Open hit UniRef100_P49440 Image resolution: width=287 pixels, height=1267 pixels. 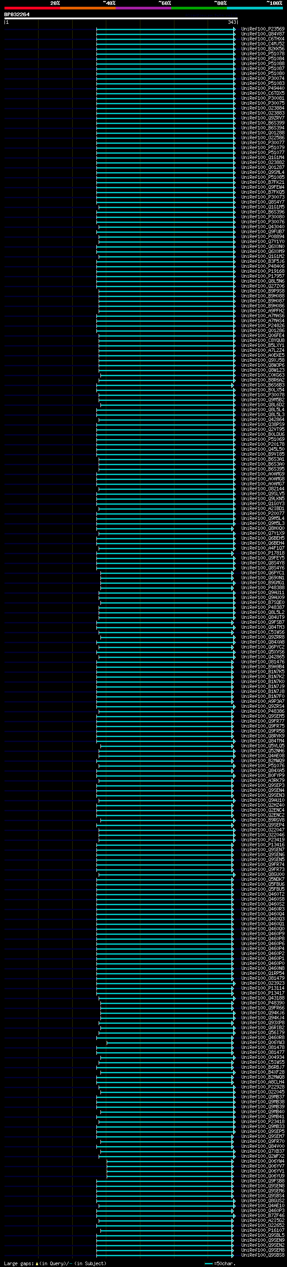tap(263, 88)
